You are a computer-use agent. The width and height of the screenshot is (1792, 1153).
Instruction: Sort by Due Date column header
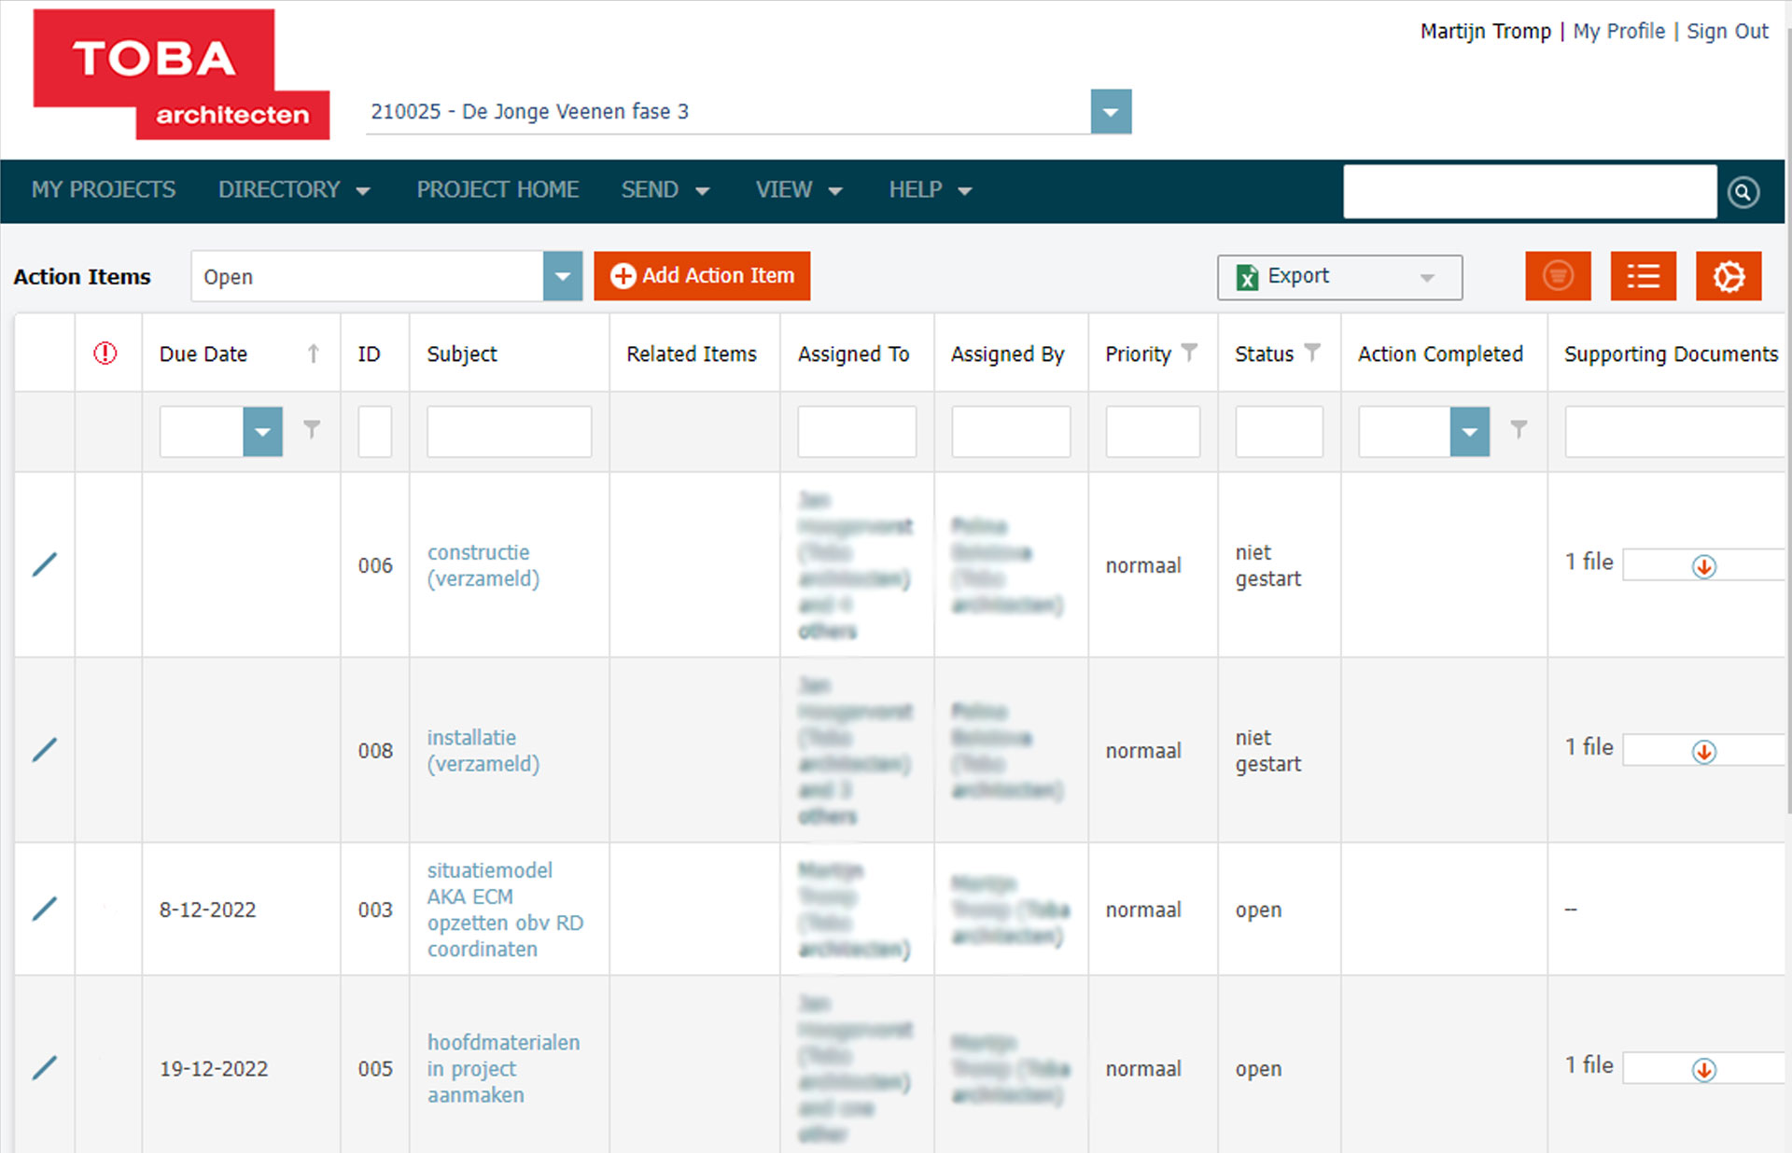coord(203,354)
